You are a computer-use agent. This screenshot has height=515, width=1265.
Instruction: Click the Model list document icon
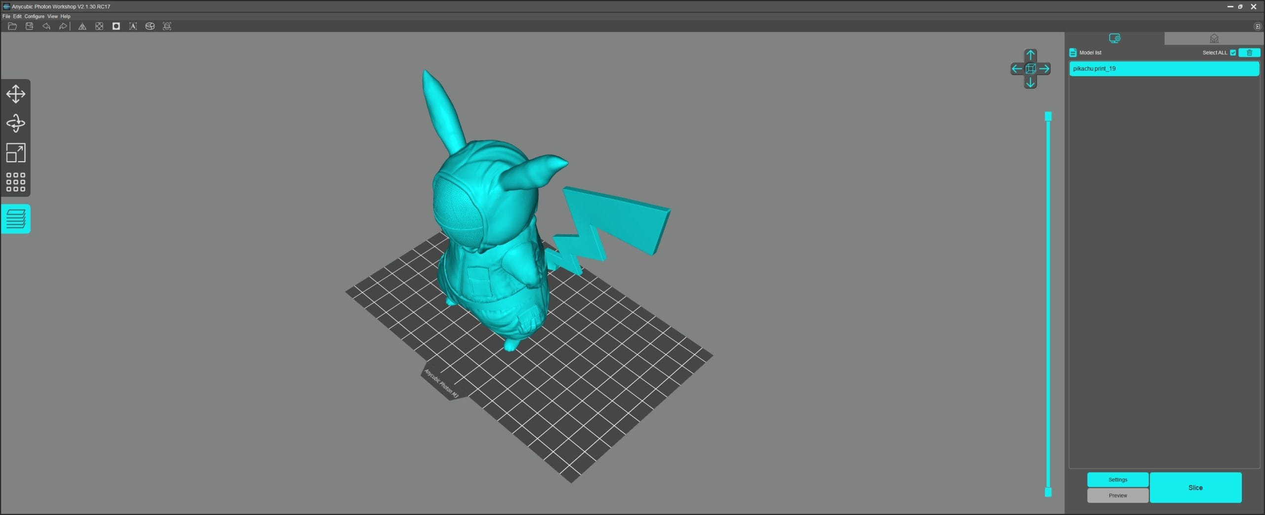(x=1073, y=52)
